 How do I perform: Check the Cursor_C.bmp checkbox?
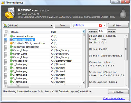(6, 50)
